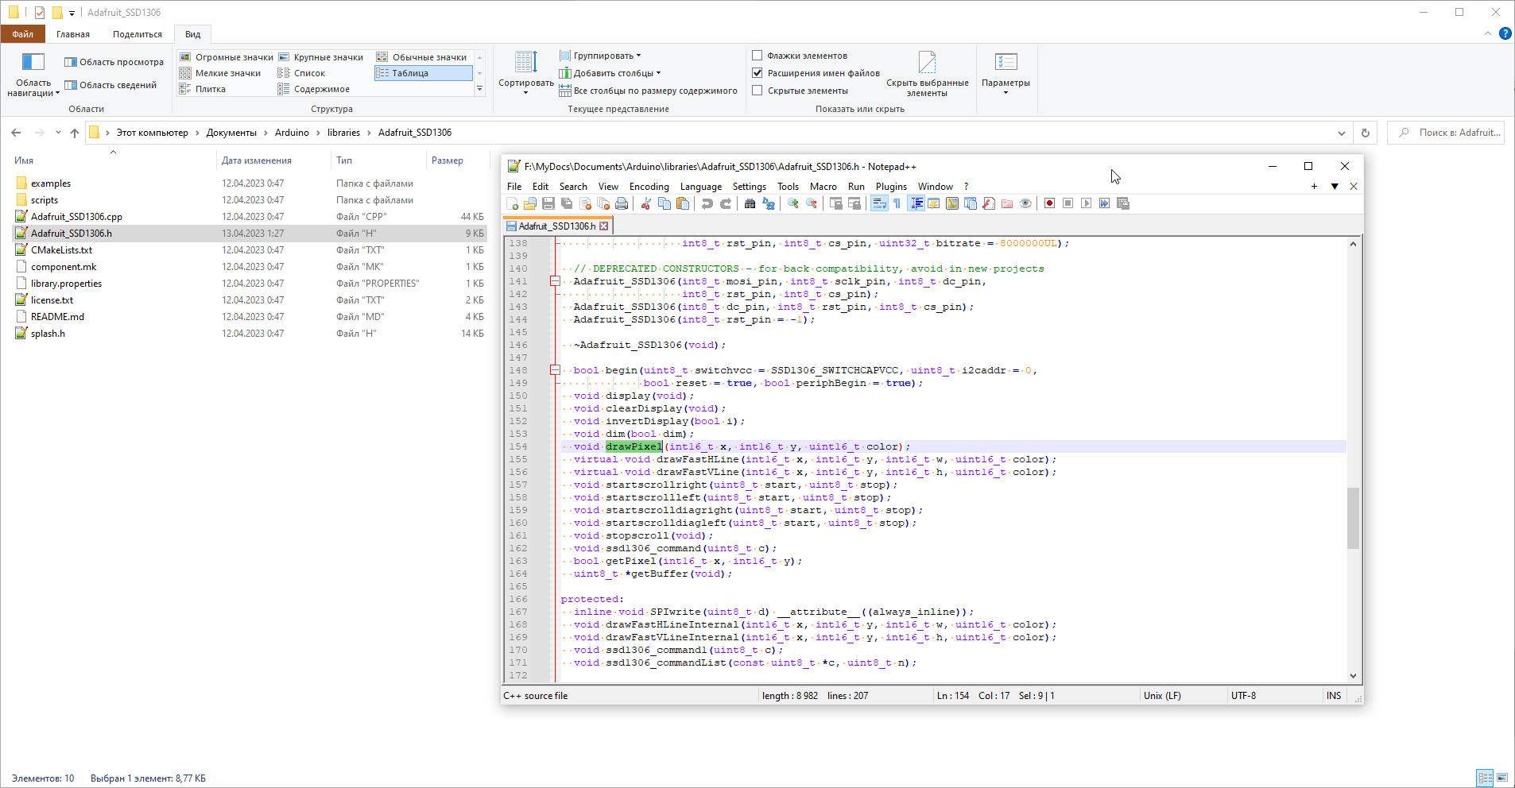
Task: Open the Notepad++ File menu
Action: 514,187
